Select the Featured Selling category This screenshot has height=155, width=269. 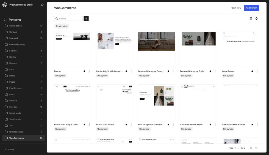pos(23,45)
